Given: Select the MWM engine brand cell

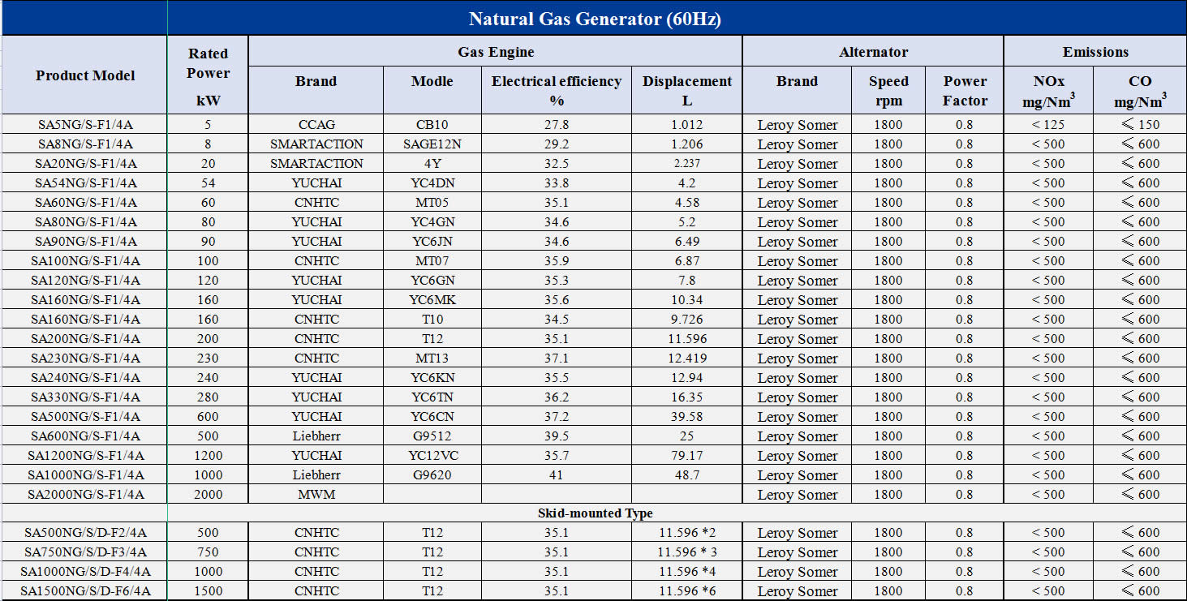Looking at the screenshot, I should click(x=316, y=494).
